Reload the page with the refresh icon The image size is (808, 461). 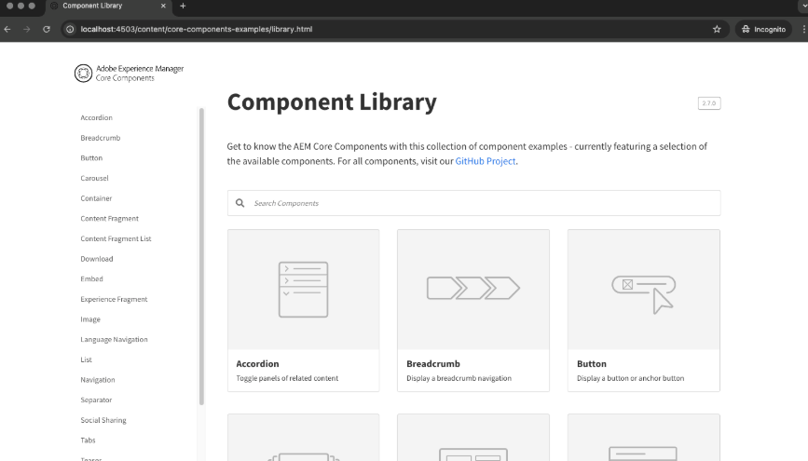coord(47,30)
